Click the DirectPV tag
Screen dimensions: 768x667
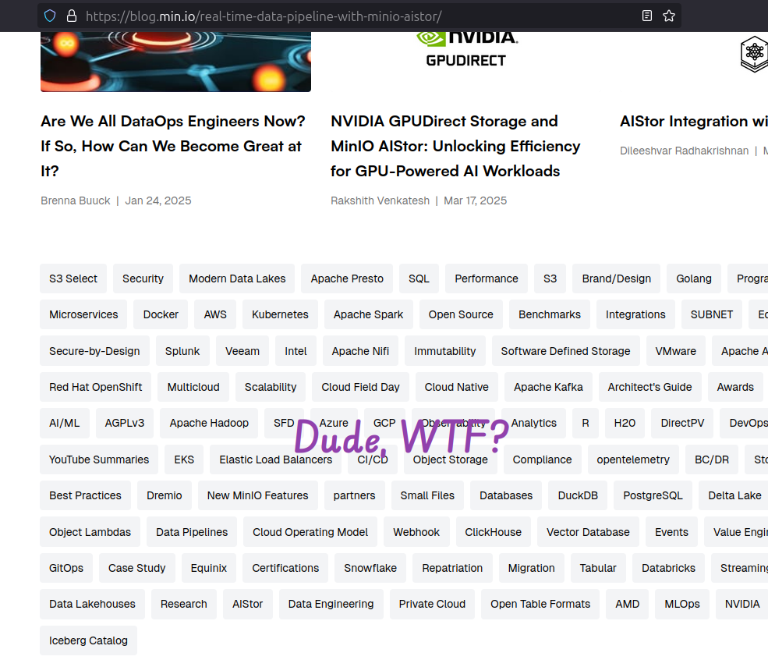[682, 423]
